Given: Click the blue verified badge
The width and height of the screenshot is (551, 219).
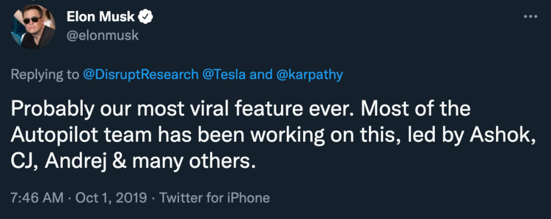Looking at the screenshot, I should pos(146,17).
